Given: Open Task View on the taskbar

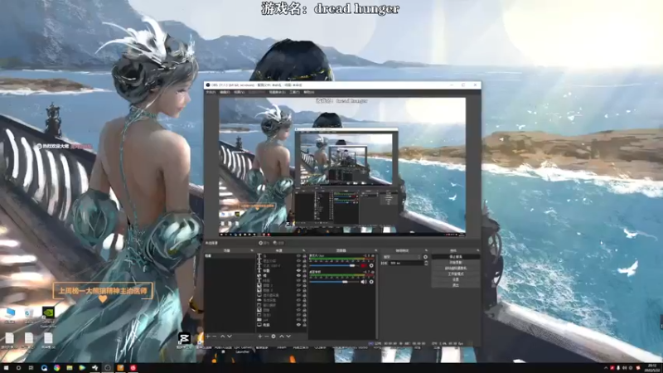Looking at the screenshot, I should pos(31,368).
